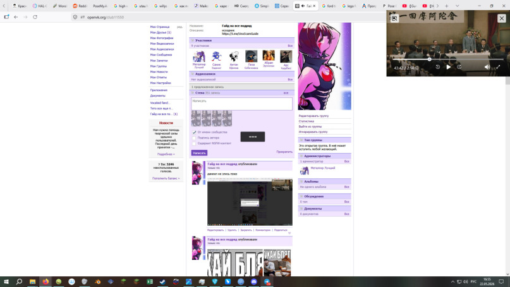Viewport: 510px width, 287px height.
Task: Switch to the Reddit browser tab
Action: (80, 6)
